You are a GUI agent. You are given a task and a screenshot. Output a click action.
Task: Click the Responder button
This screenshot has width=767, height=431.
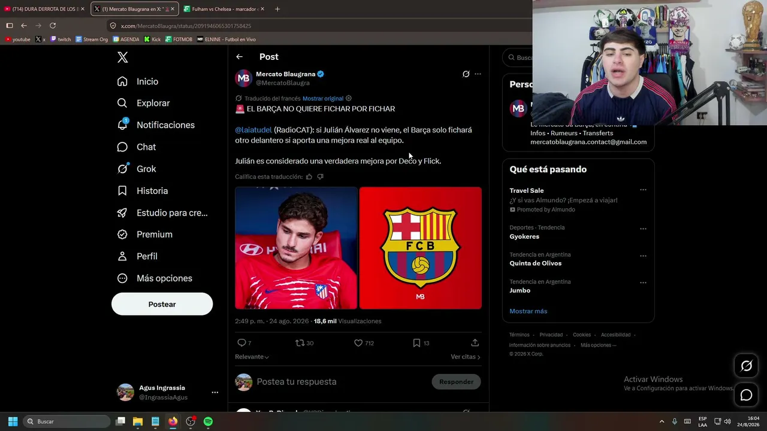point(456,382)
